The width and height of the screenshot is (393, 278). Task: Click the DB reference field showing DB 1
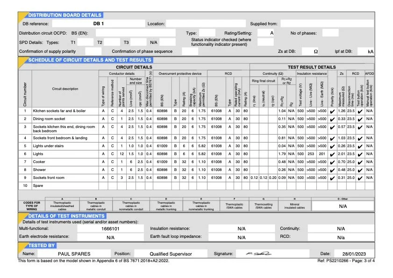tap(99, 23)
